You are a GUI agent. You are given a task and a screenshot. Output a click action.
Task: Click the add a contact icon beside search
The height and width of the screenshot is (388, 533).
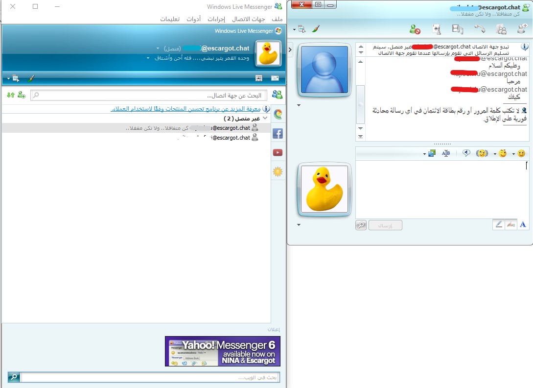[x=22, y=95]
